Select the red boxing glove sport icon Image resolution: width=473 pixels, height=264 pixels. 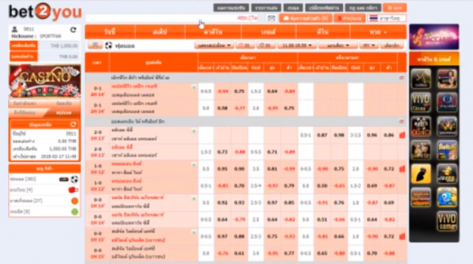[x=73, y=190]
